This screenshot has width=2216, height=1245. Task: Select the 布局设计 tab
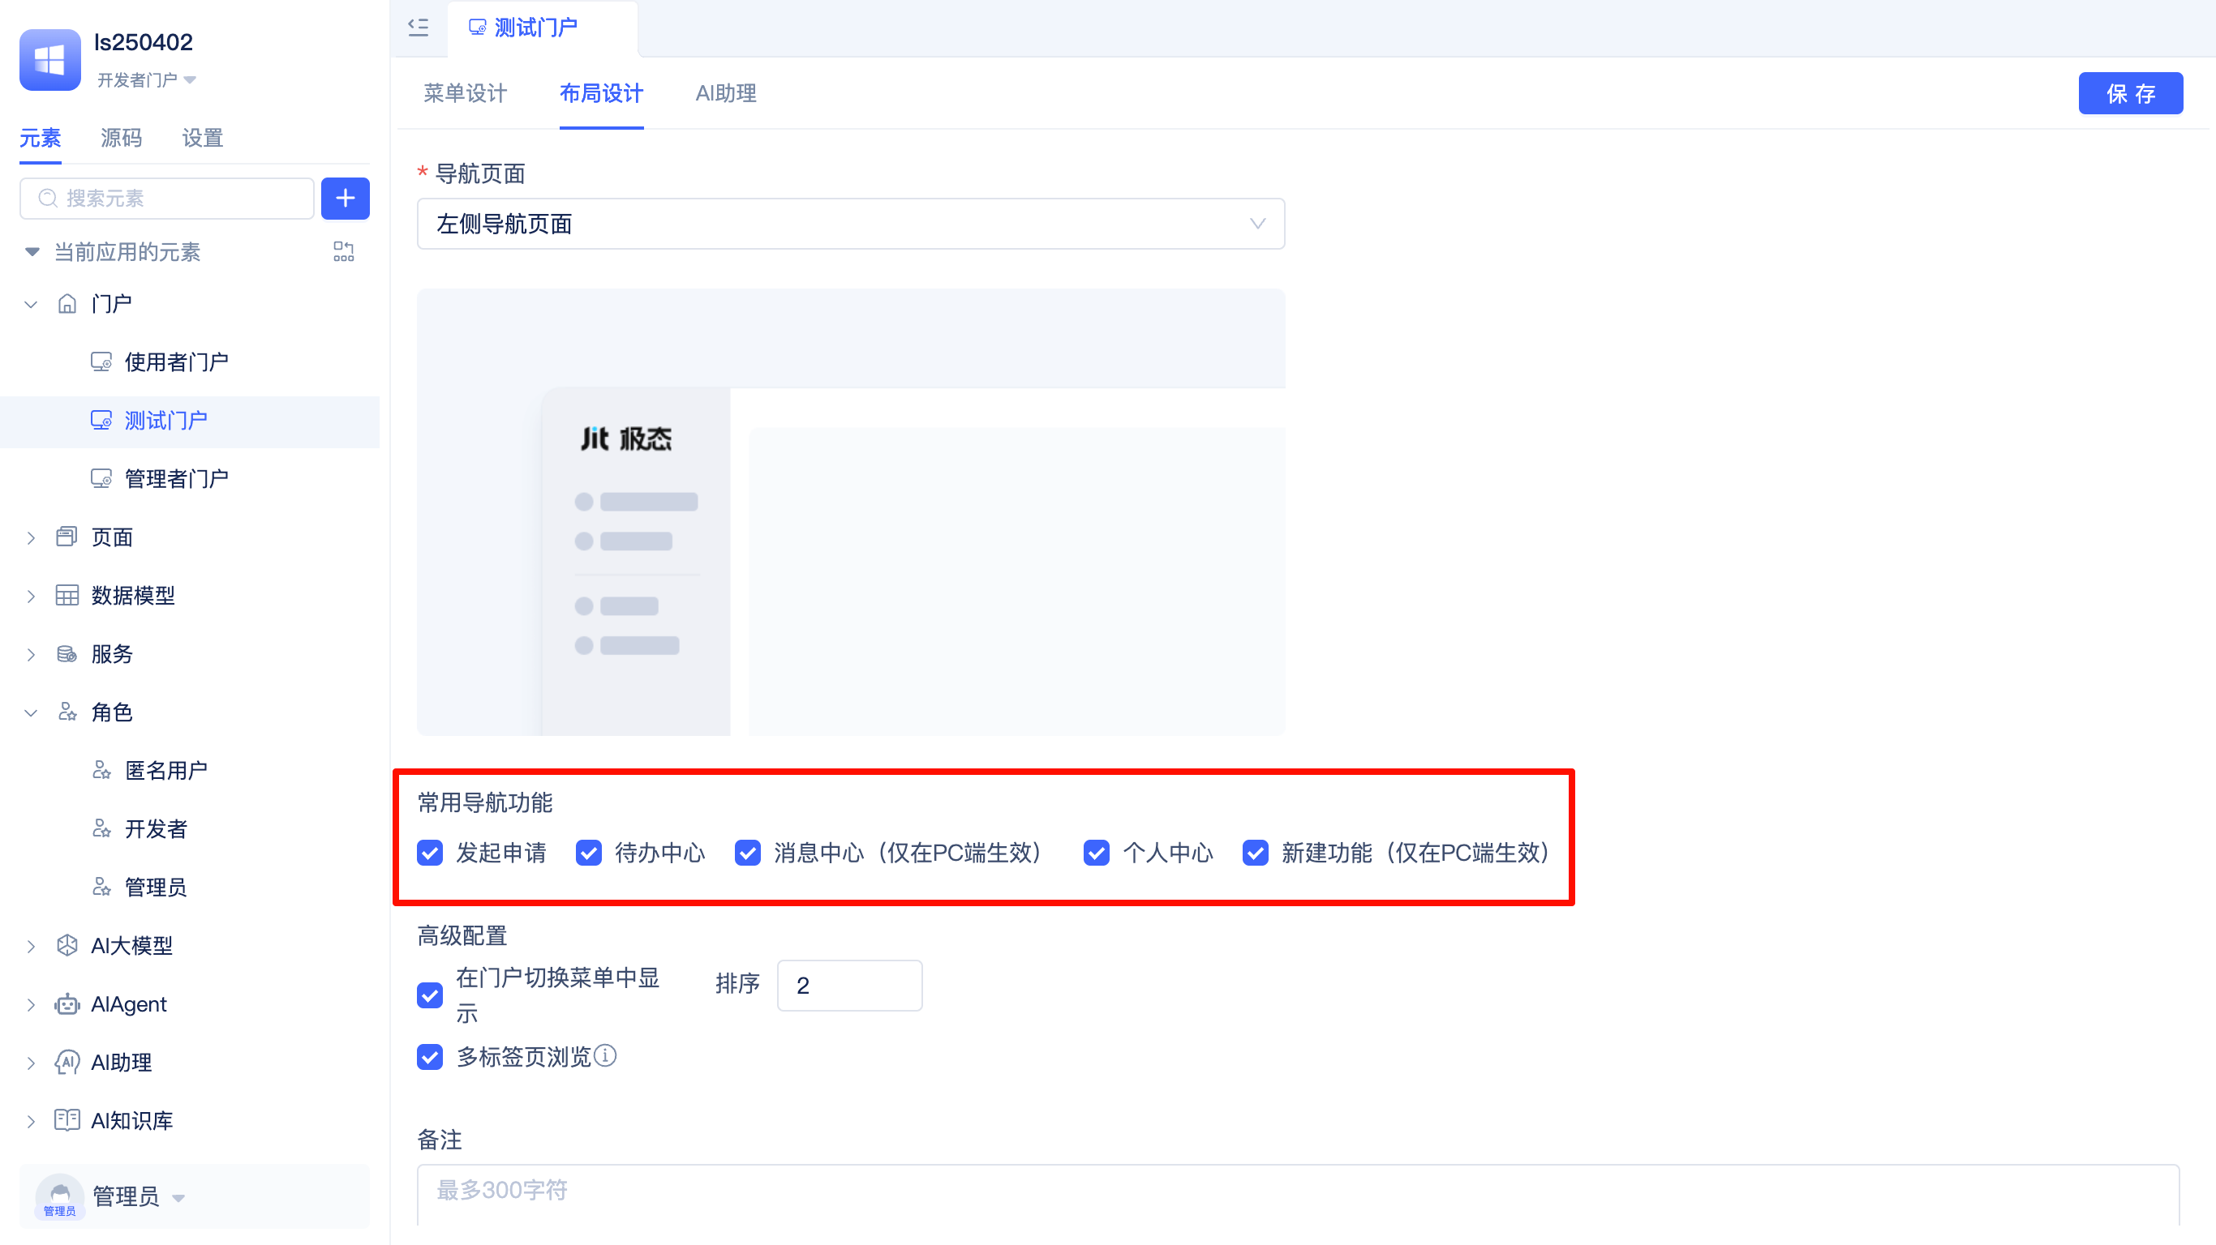[601, 94]
